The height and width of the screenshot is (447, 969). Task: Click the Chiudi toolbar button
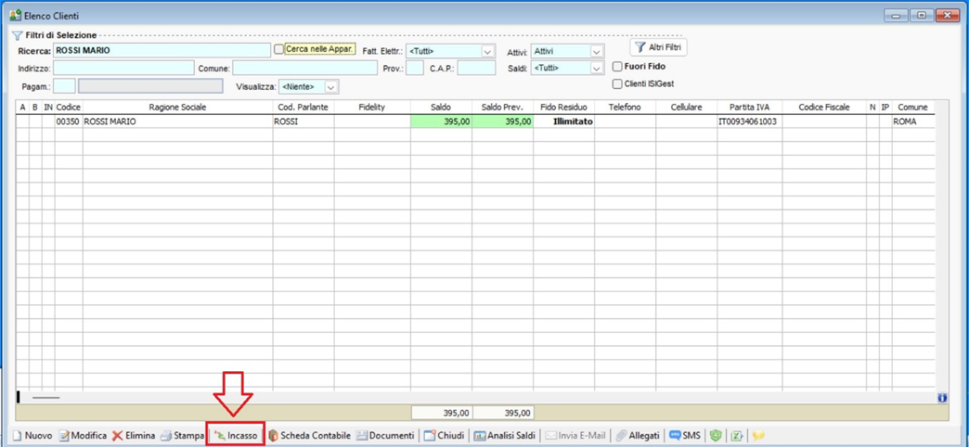coord(444,435)
